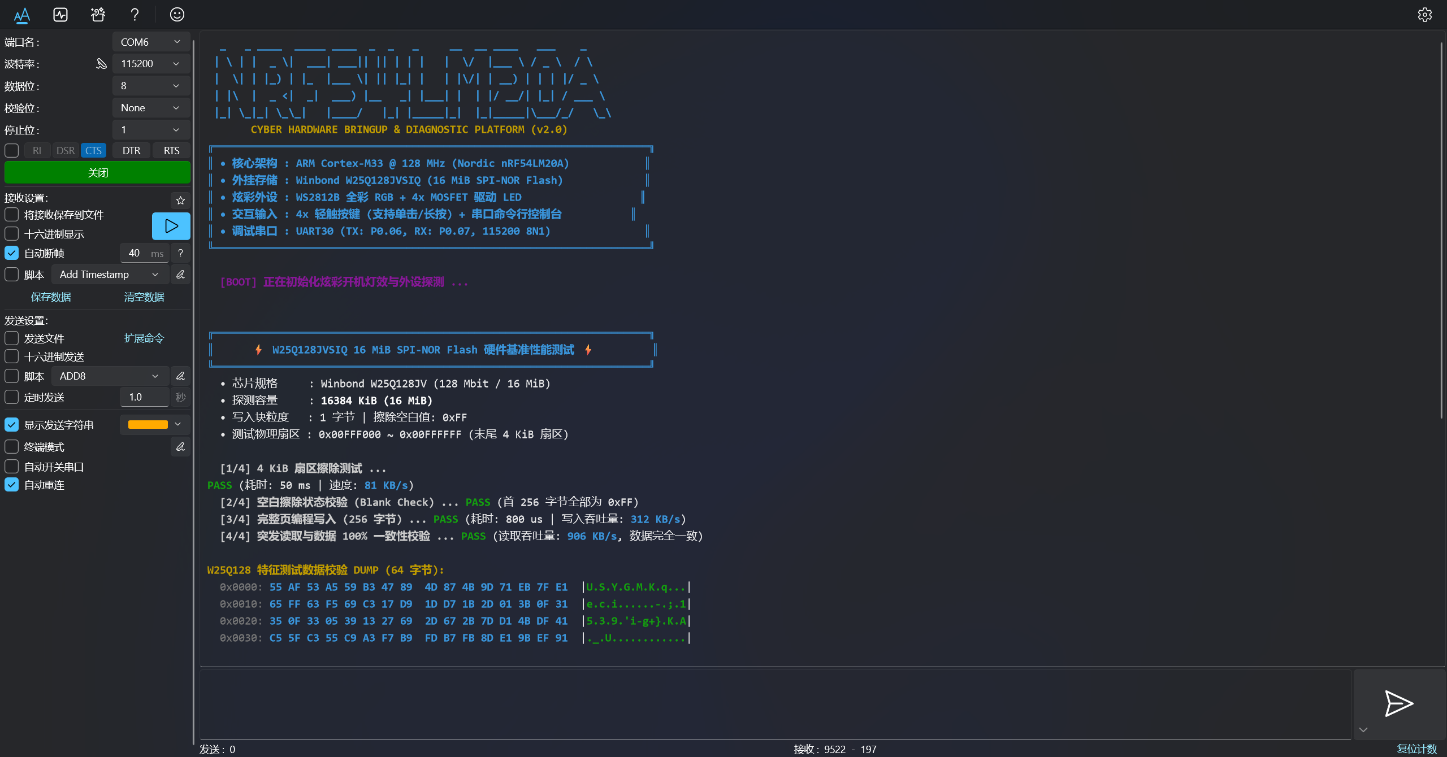
Task: Open the ADD8 script dropdown
Action: (x=110, y=376)
